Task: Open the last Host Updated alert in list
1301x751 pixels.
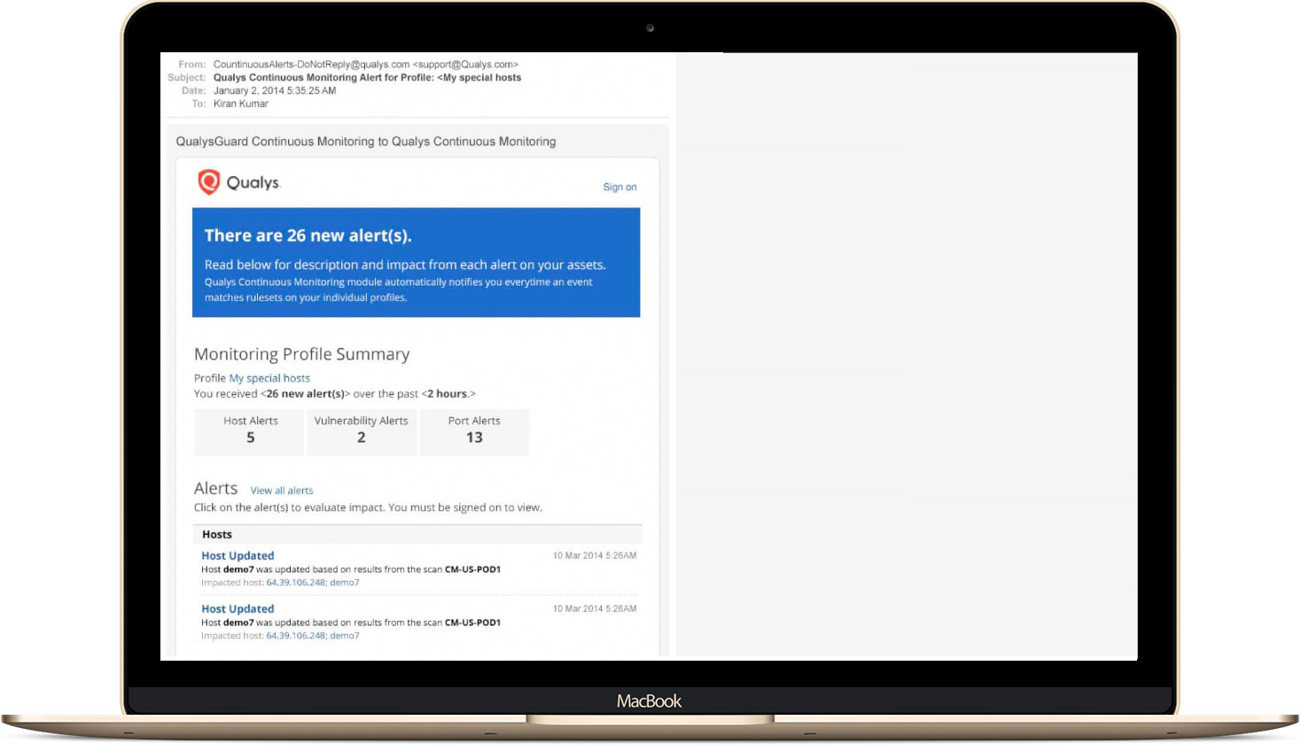Action: click(238, 609)
